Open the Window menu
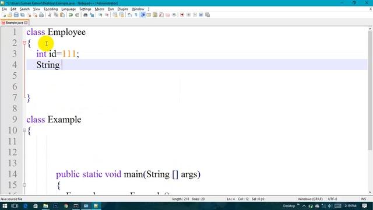 click(x=138, y=9)
